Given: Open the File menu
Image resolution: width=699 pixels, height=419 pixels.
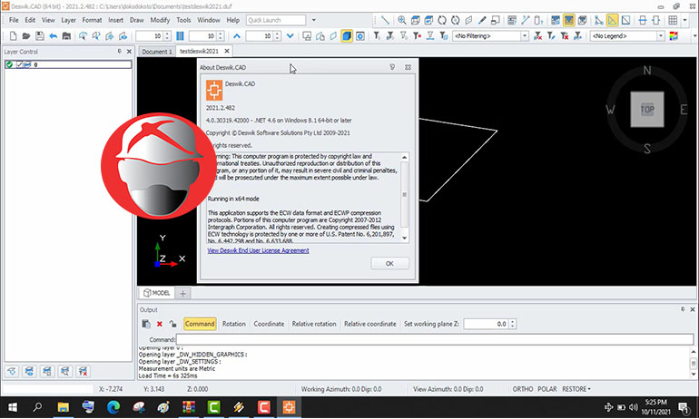Looking at the screenshot, I should 14,20.
